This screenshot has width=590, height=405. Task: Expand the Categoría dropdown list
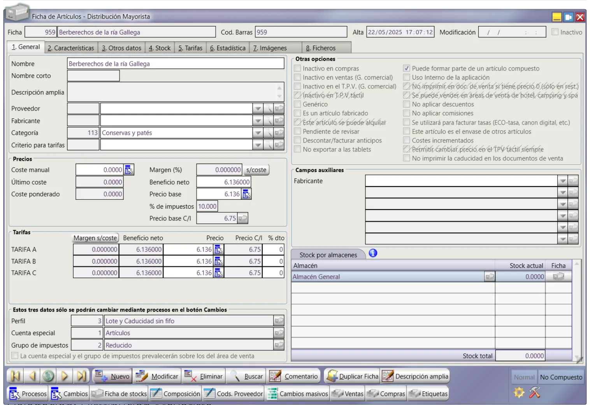(258, 133)
